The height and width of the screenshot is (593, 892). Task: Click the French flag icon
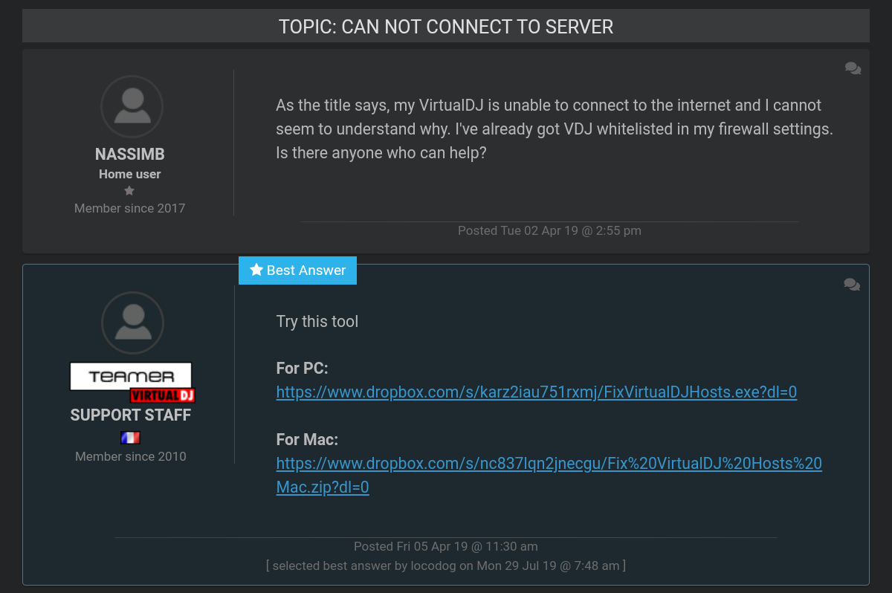coord(130,438)
